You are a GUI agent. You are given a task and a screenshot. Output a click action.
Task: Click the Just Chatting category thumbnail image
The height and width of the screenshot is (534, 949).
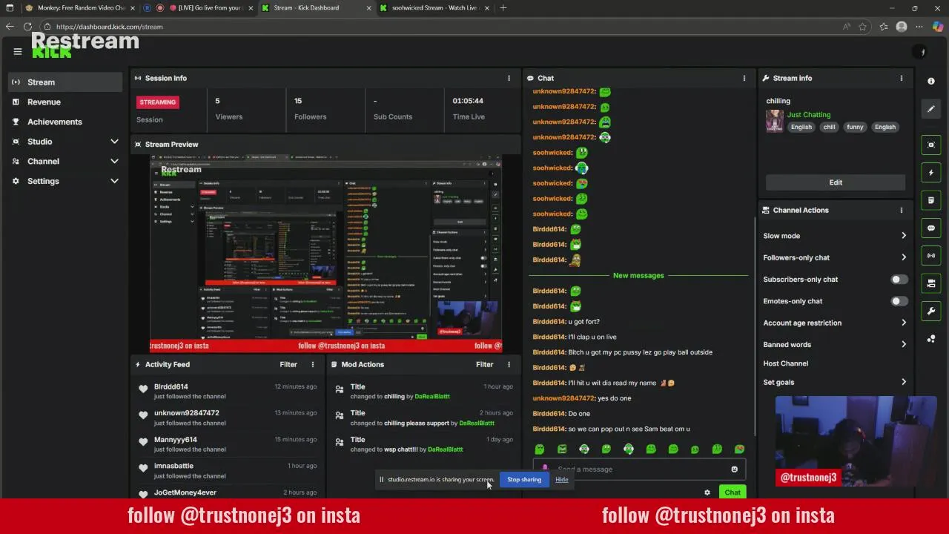(775, 121)
